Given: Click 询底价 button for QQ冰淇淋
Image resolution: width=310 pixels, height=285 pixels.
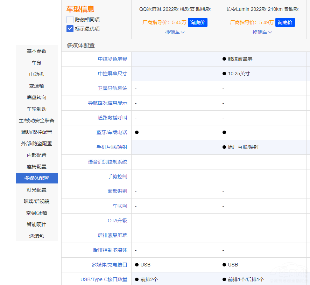Looking at the screenshot, I should 198,22.
